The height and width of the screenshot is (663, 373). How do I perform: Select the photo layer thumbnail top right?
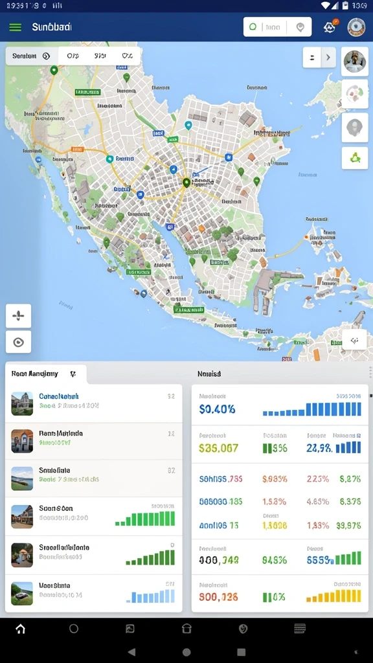coord(355,62)
